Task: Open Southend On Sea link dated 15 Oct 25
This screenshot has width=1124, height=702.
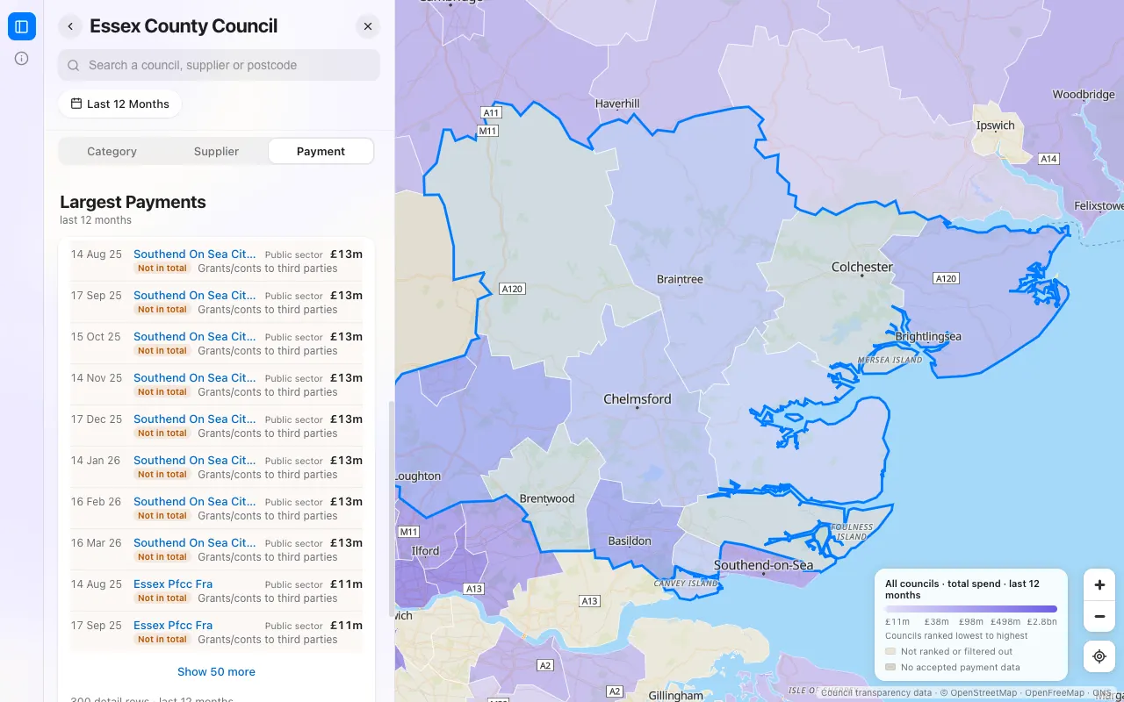Action: (195, 337)
